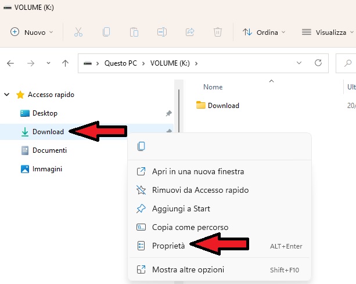
Task: Select Desktop in navigation pane
Action: pyautogui.click(x=45, y=113)
